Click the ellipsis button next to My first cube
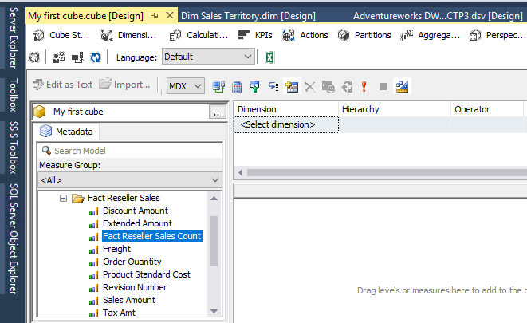The height and width of the screenshot is (323, 527). pos(215,112)
